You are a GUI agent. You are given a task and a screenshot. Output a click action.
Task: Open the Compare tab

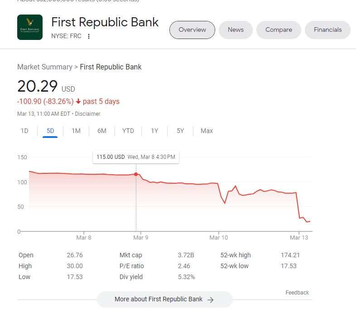[279, 30]
